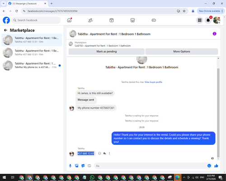Open the emoji picker in message box

click(209, 166)
